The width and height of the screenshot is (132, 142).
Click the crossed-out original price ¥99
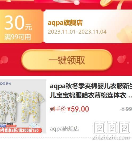(x=126, y=109)
